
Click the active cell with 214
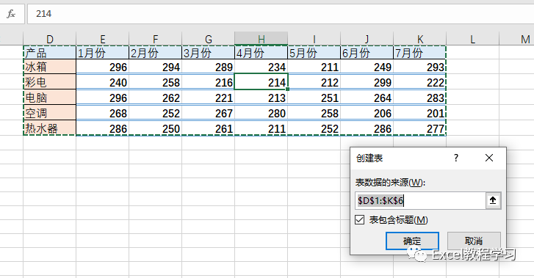[x=261, y=81]
